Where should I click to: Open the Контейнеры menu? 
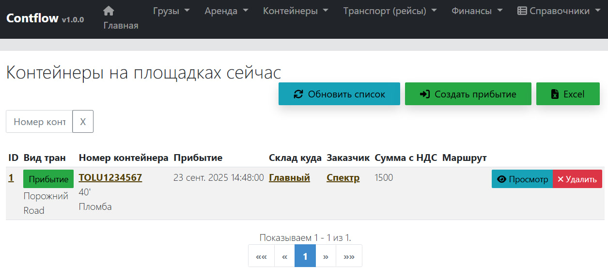click(296, 11)
